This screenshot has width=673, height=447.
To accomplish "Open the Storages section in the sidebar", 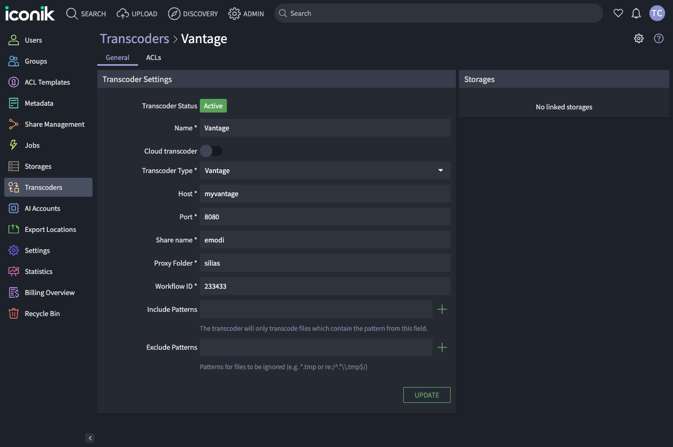I will click(37, 166).
